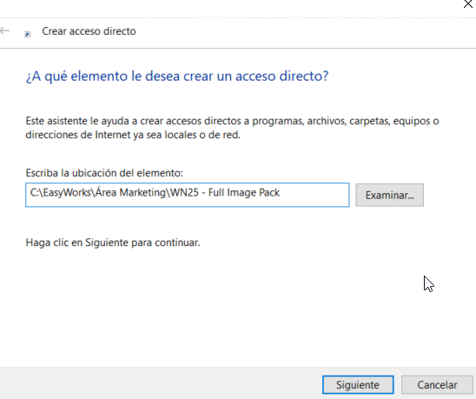Continue with the Siguiente button
This screenshot has height=399, width=476.
[x=358, y=385]
